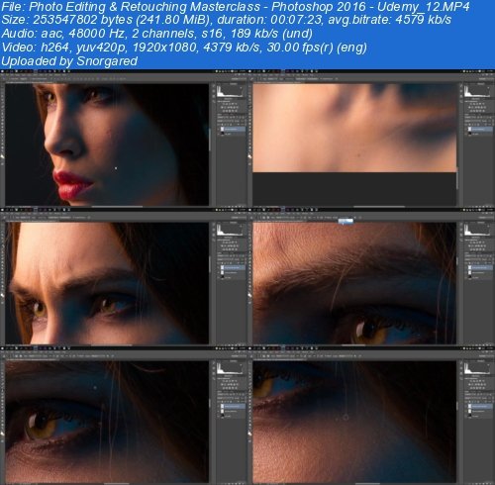This screenshot has width=495, height=485.
Task: Click the 'Size: 253547802 bytes' info line
Action: click(226, 20)
